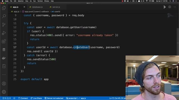Open the editor More Actions menu

175,7
